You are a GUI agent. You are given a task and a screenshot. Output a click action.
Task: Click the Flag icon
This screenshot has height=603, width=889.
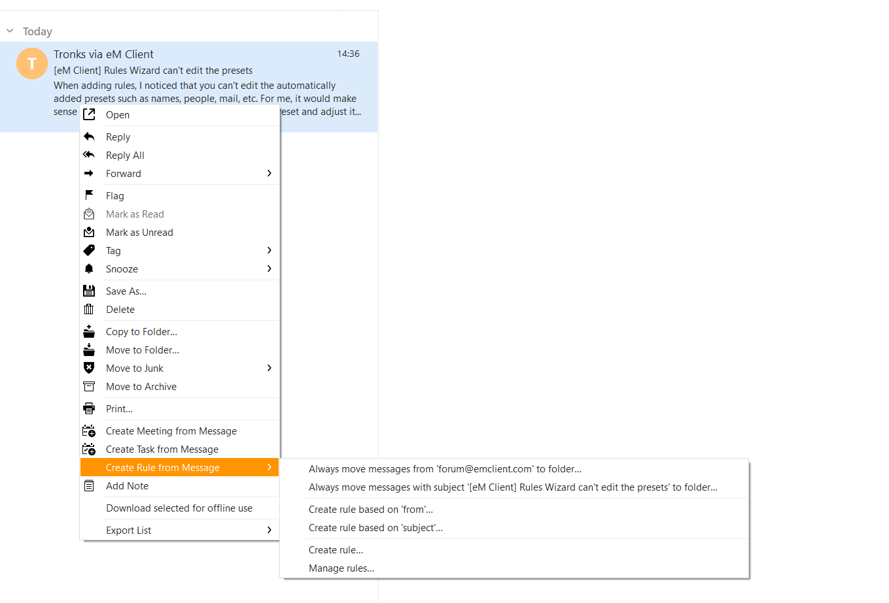click(x=89, y=195)
